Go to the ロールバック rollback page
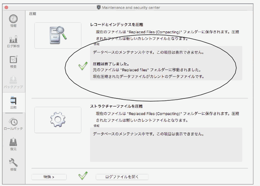This screenshot has height=186, width=260. 13,123
